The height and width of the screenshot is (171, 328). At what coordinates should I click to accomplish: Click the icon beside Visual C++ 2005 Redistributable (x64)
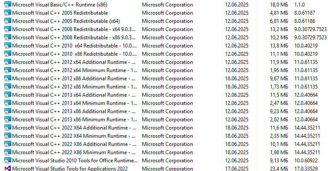coord(7,21)
